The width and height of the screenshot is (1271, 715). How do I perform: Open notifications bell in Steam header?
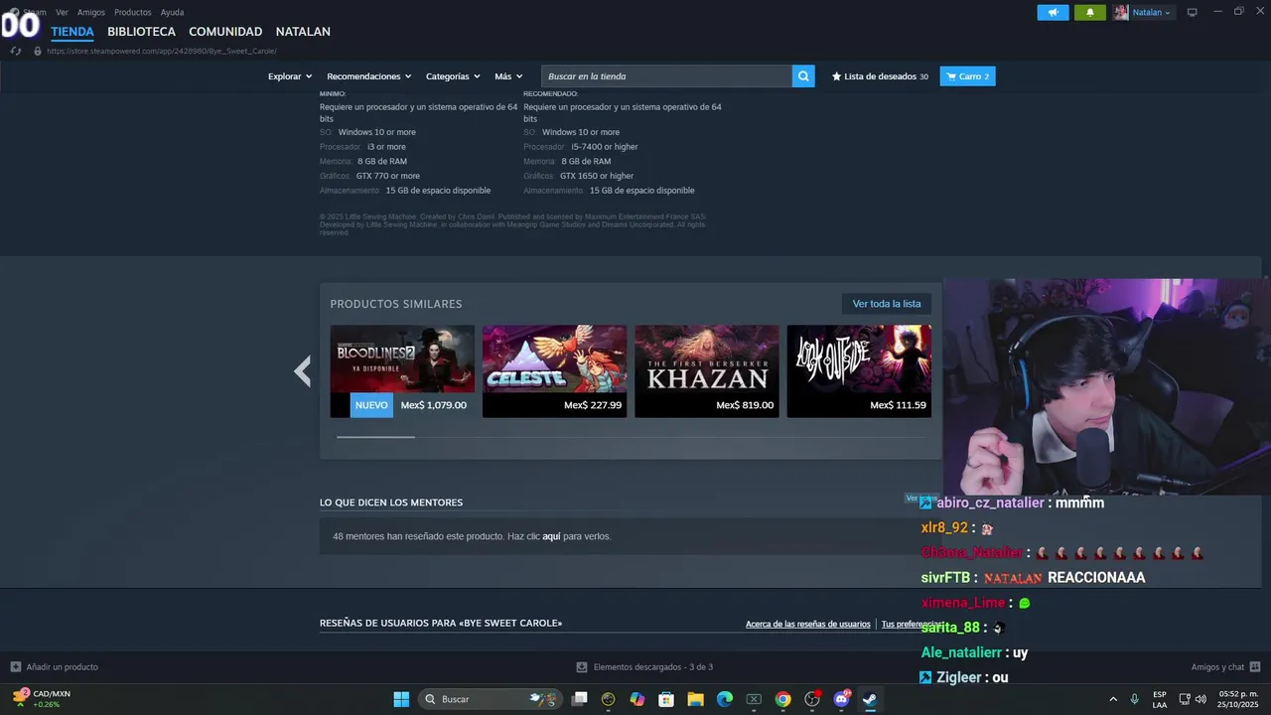(1089, 12)
